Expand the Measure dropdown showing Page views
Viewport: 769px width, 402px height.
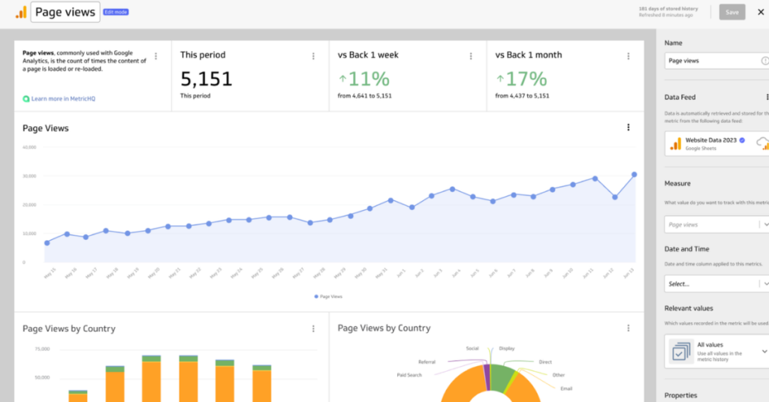pyautogui.click(x=716, y=225)
